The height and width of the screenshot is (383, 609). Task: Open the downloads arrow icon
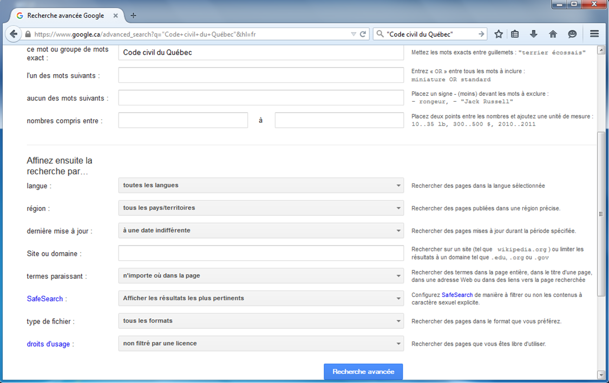534,34
